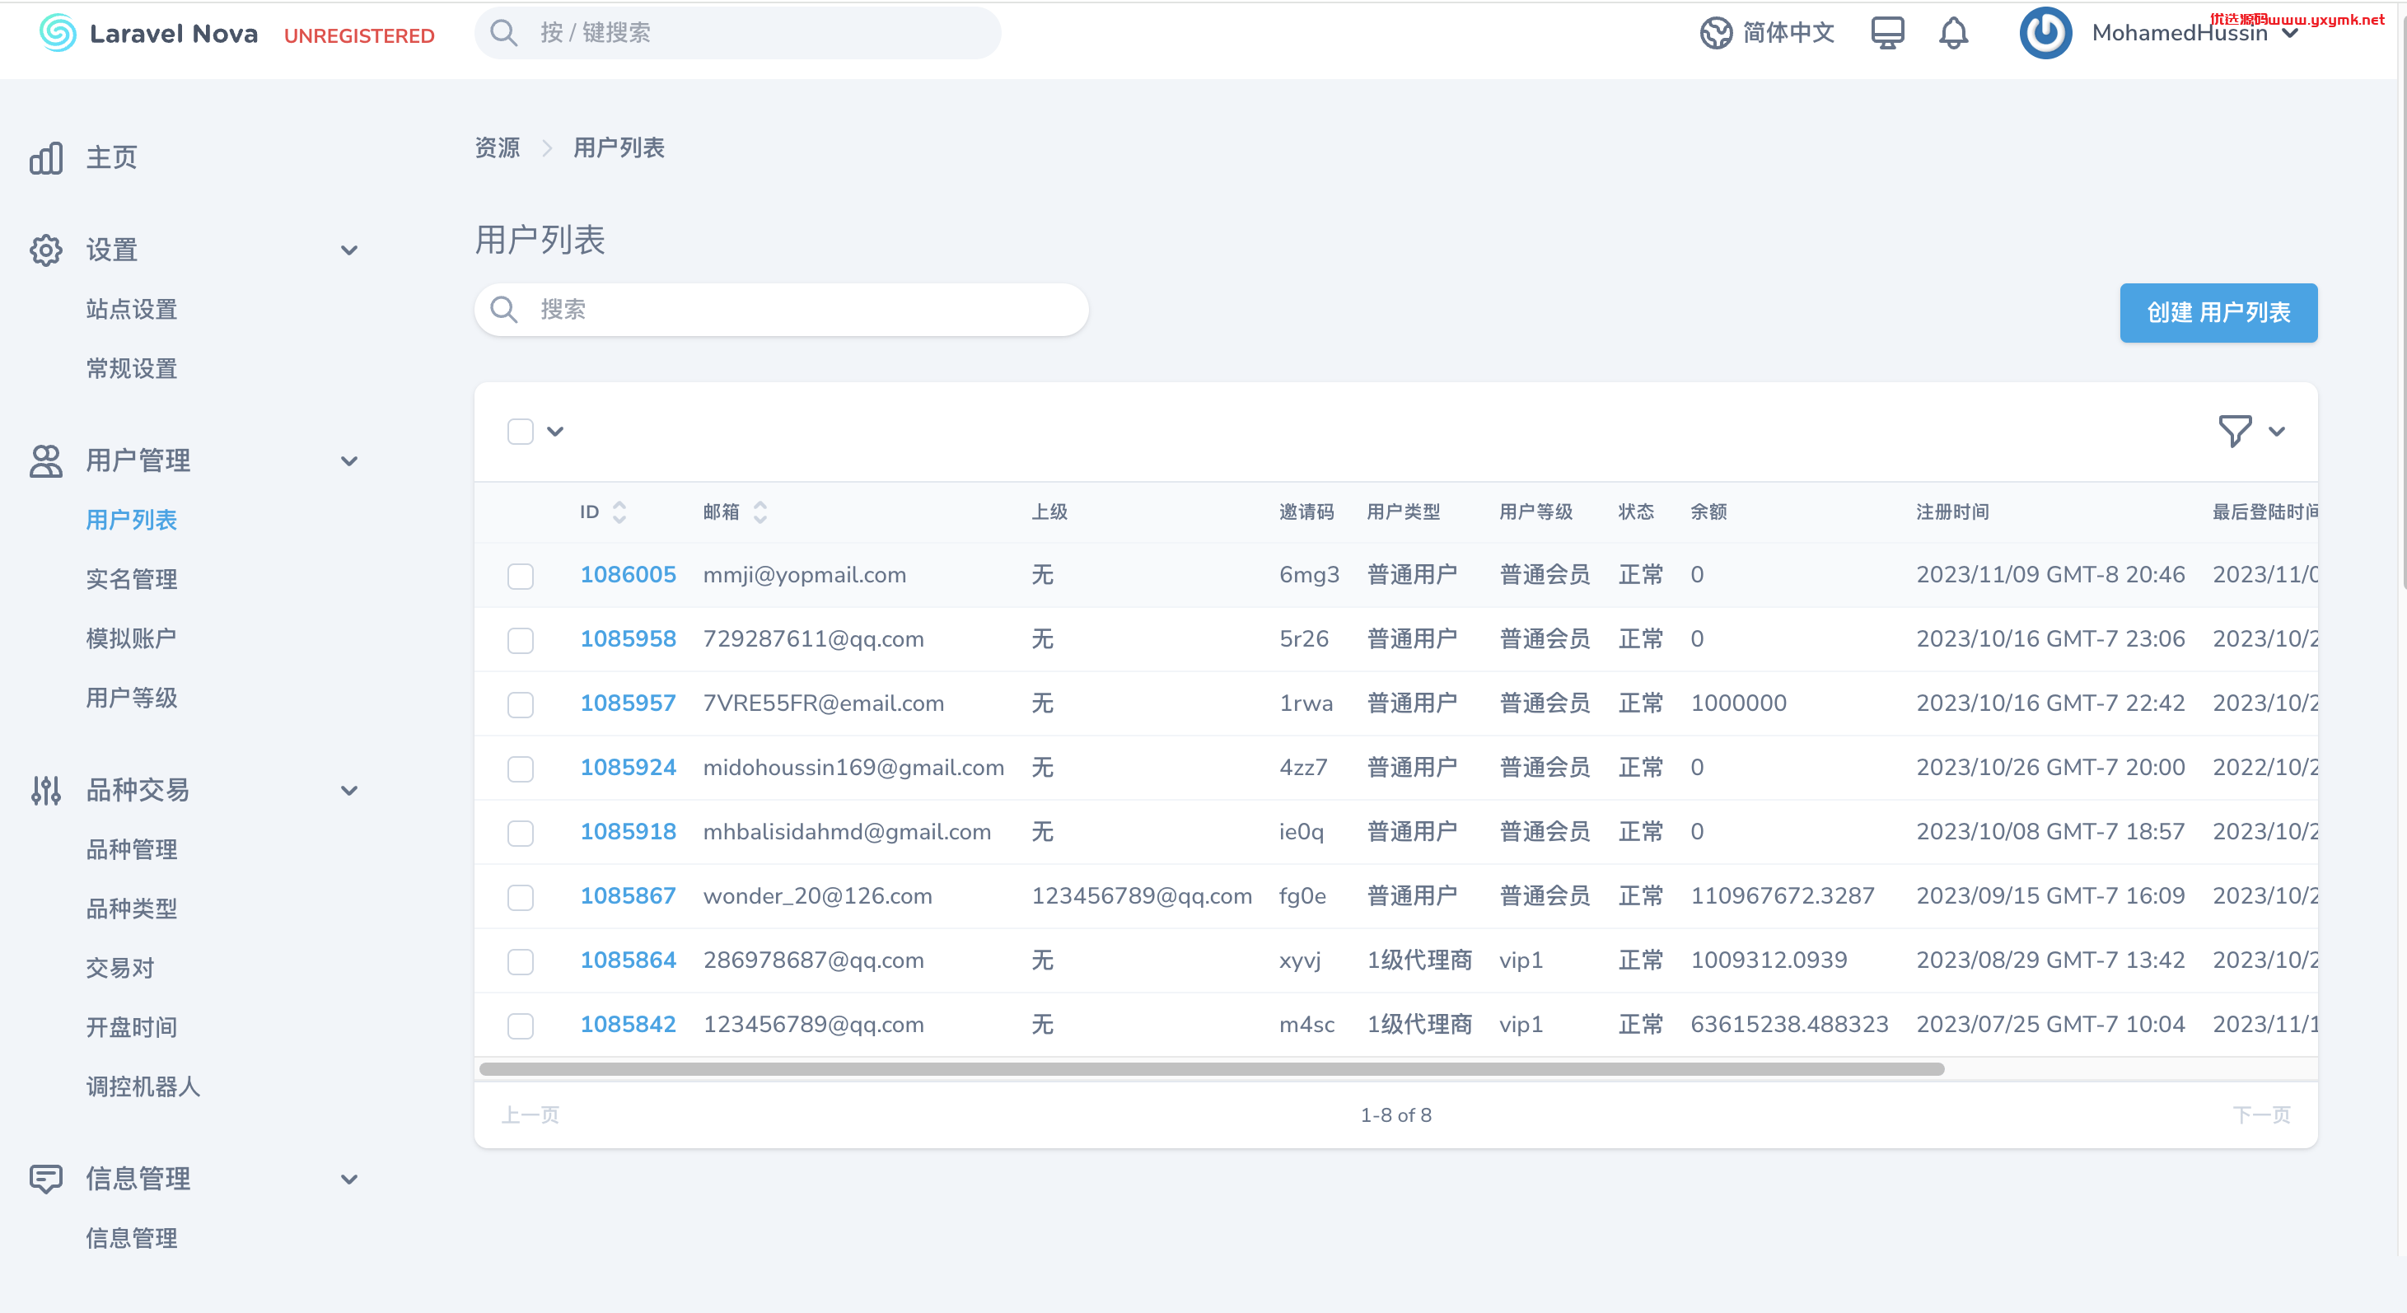Collapse the 设置 sidebar section chevron
Image resolution: width=2407 pixels, height=1313 pixels.
[x=349, y=250]
